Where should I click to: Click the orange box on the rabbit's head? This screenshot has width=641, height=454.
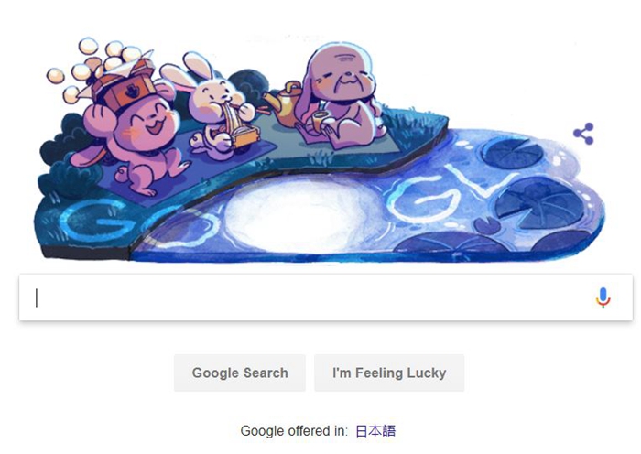tap(126, 87)
